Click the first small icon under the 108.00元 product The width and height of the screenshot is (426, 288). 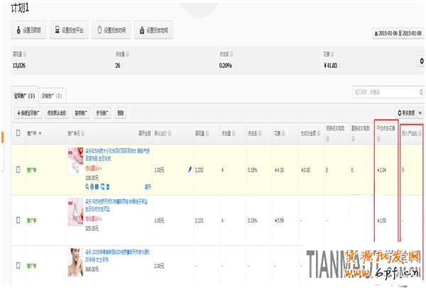pos(87,187)
